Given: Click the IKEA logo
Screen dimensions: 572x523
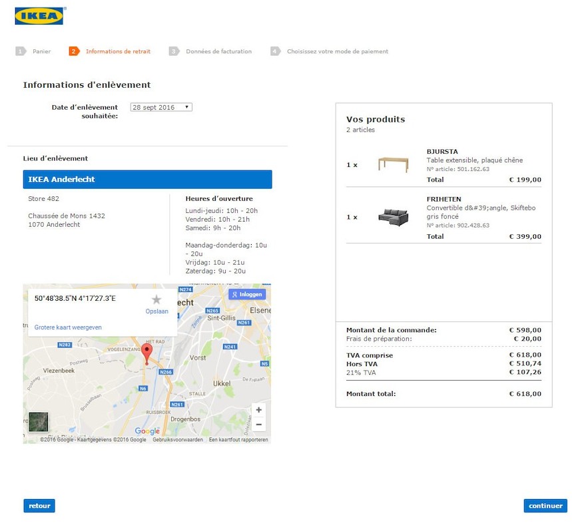Looking at the screenshot, I should pyautogui.click(x=39, y=16).
